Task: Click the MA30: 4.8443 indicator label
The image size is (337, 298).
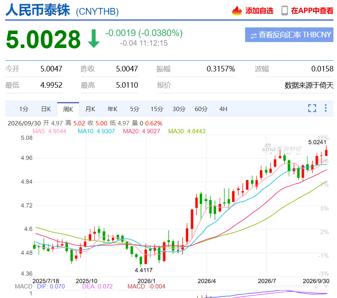Action: click(187, 131)
